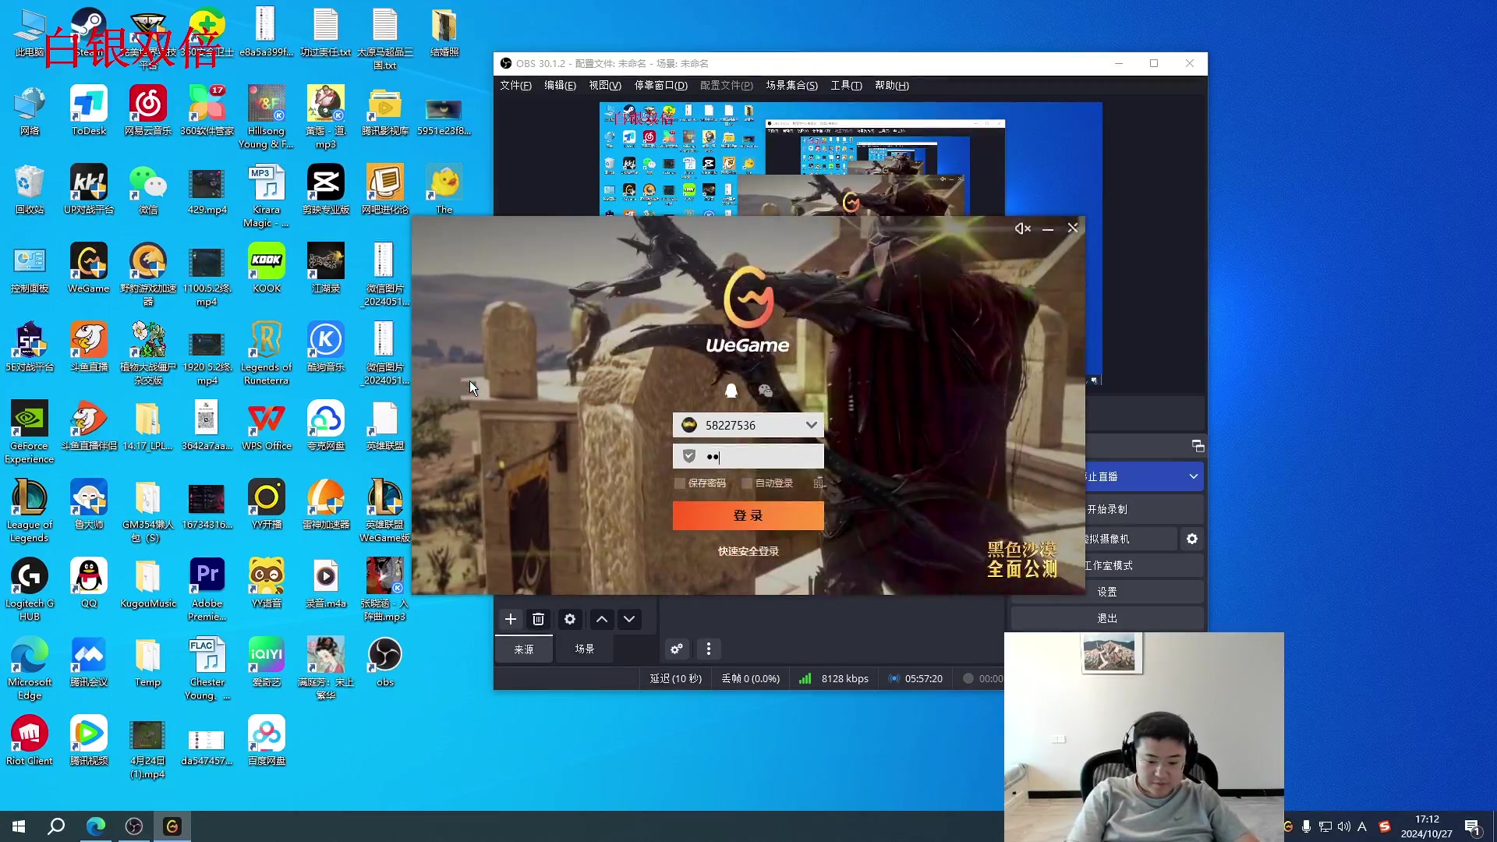Open 文件(F) menu in OBS
This screenshot has width=1497, height=842.
[515, 86]
